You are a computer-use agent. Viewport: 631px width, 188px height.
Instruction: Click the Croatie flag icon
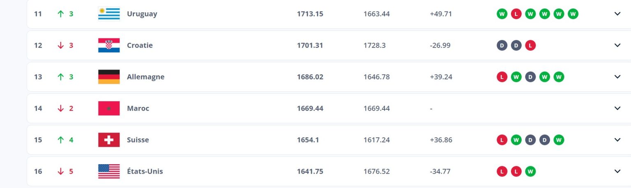click(x=109, y=45)
